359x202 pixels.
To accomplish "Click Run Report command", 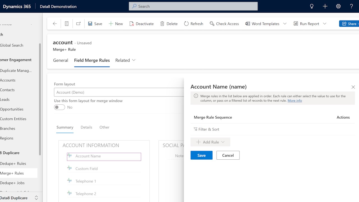I will [x=306, y=24].
